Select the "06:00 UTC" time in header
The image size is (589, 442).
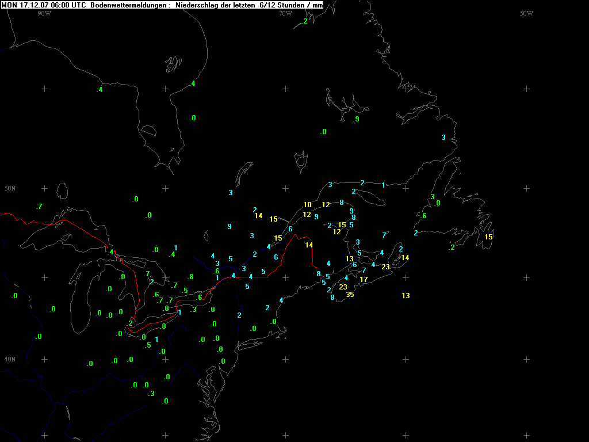[x=68, y=5]
